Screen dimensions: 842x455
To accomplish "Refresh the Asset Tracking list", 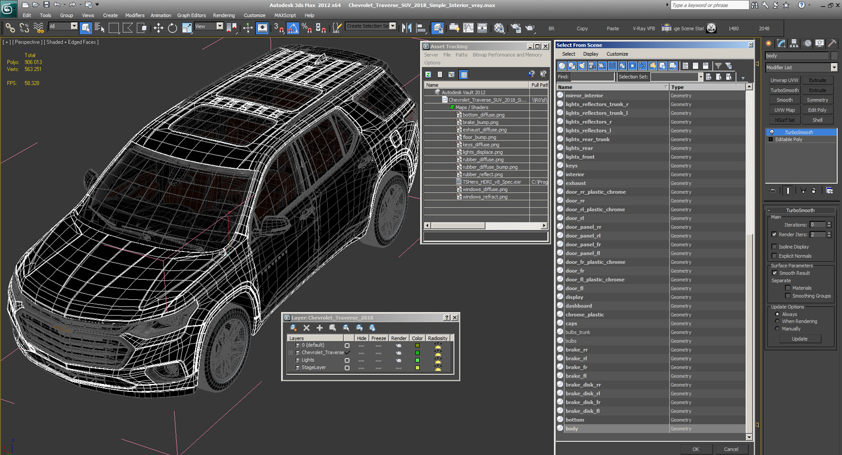I will (x=428, y=75).
